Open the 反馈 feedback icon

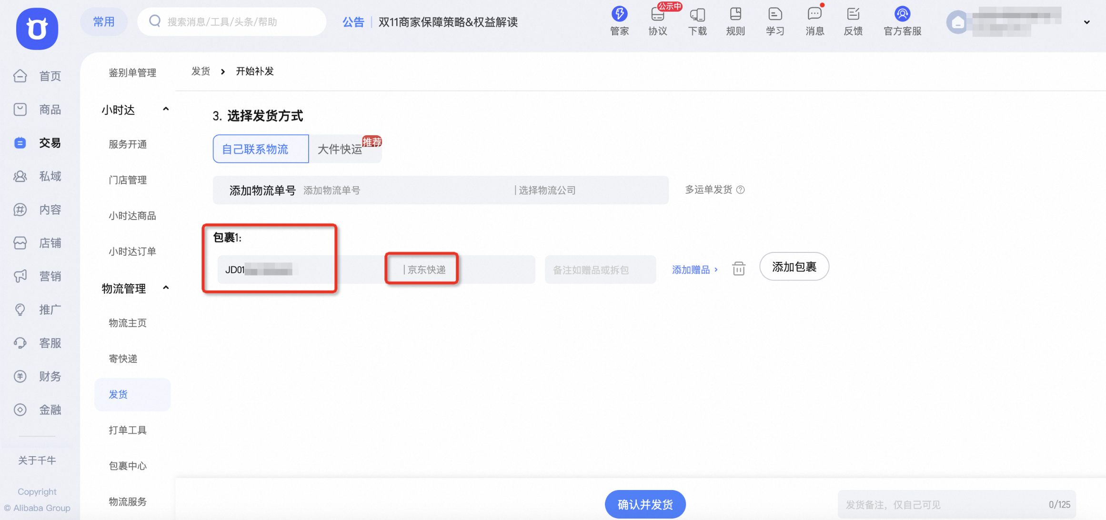tap(853, 21)
